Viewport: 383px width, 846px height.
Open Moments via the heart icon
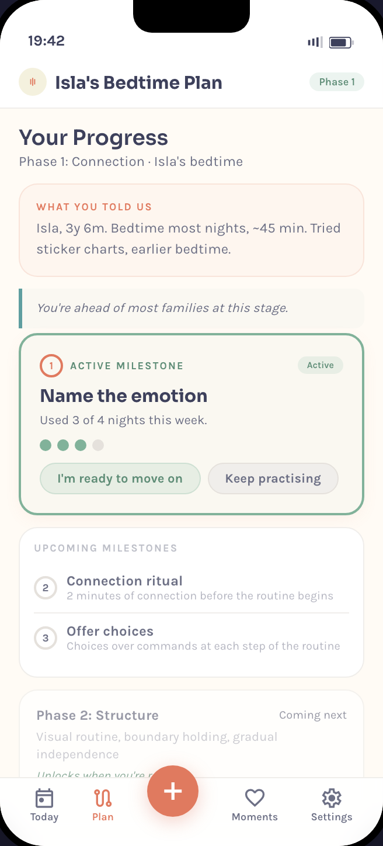255,804
